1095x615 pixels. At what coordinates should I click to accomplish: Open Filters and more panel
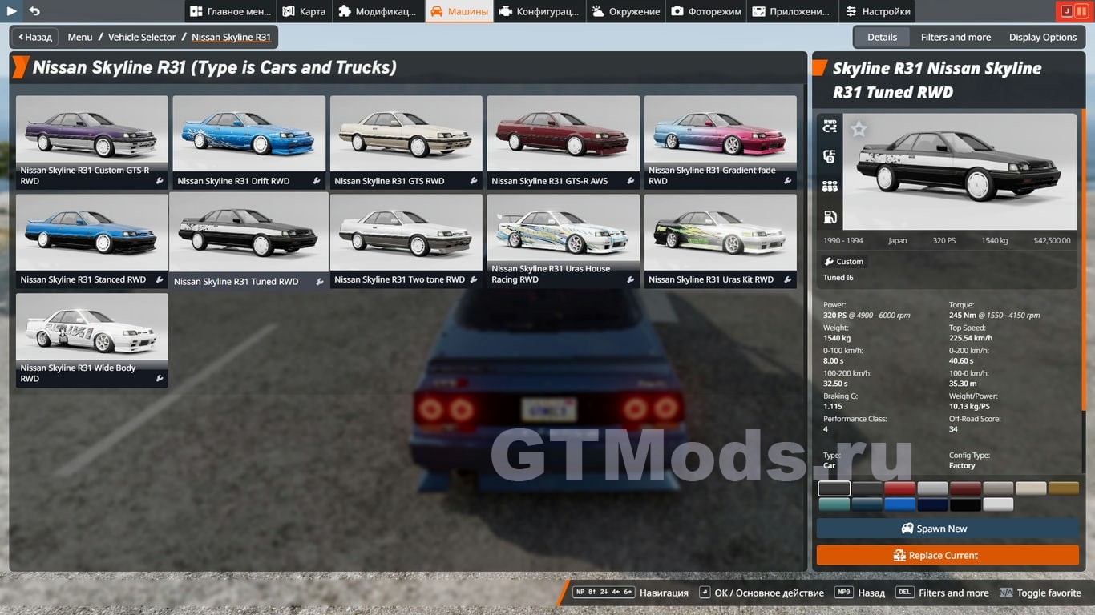tap(956, 37)
